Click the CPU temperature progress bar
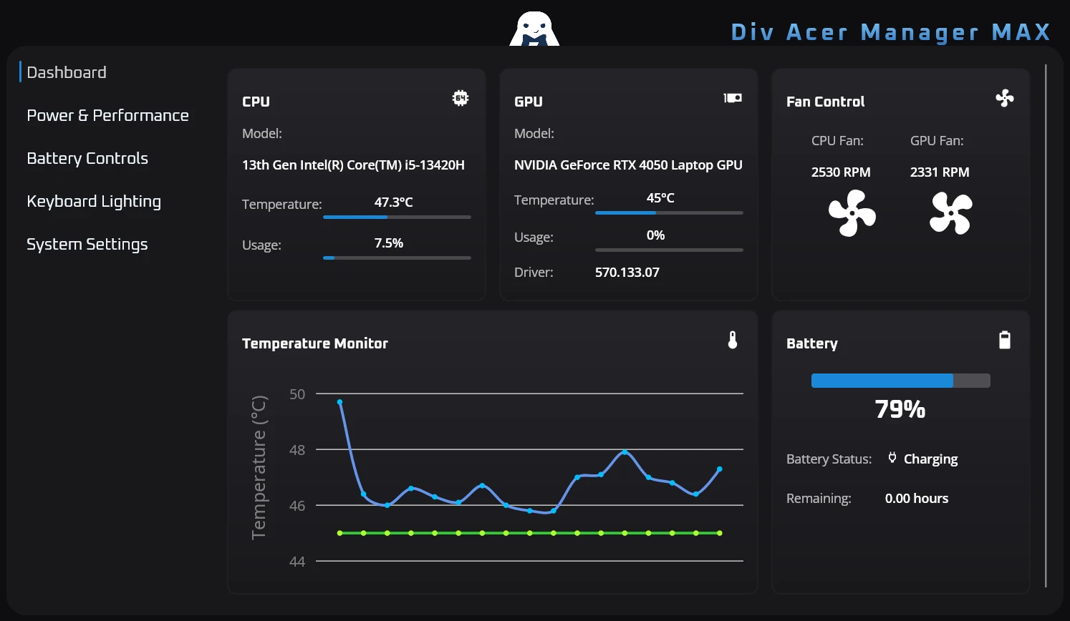Viewport: 1070px width, 621px height. (x=397, y=217)
